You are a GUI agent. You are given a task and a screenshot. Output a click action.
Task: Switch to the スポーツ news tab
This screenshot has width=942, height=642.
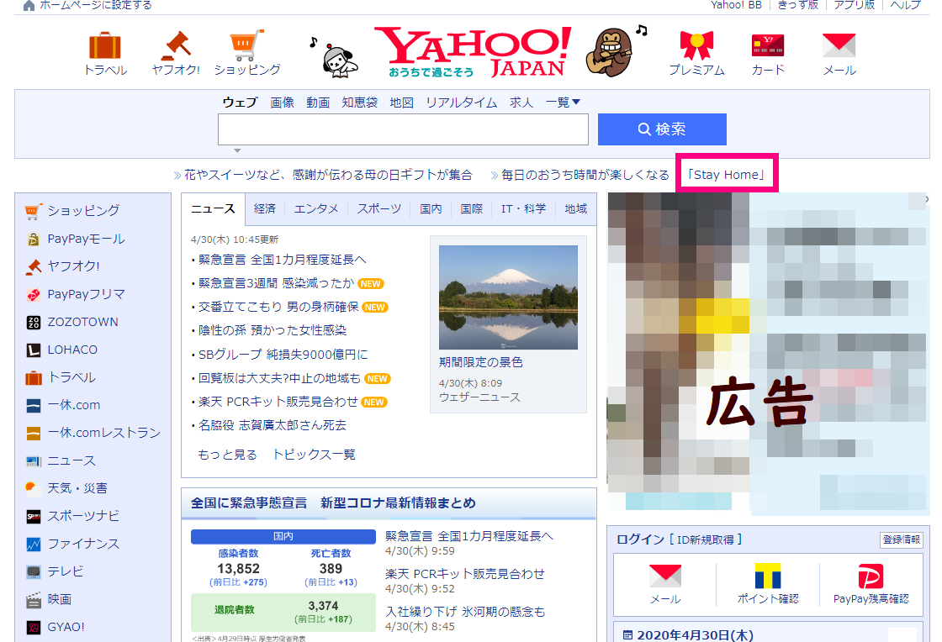point(379,208)
